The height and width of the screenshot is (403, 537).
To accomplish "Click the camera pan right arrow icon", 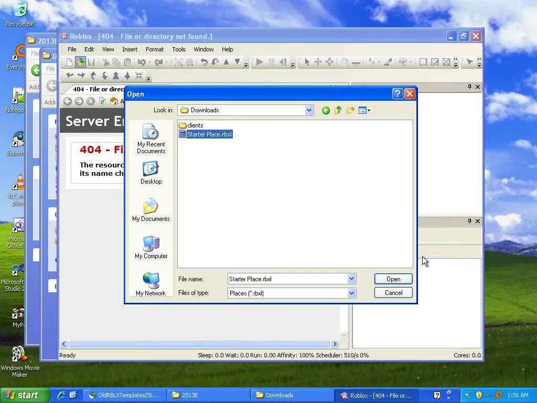I will 81,76.
